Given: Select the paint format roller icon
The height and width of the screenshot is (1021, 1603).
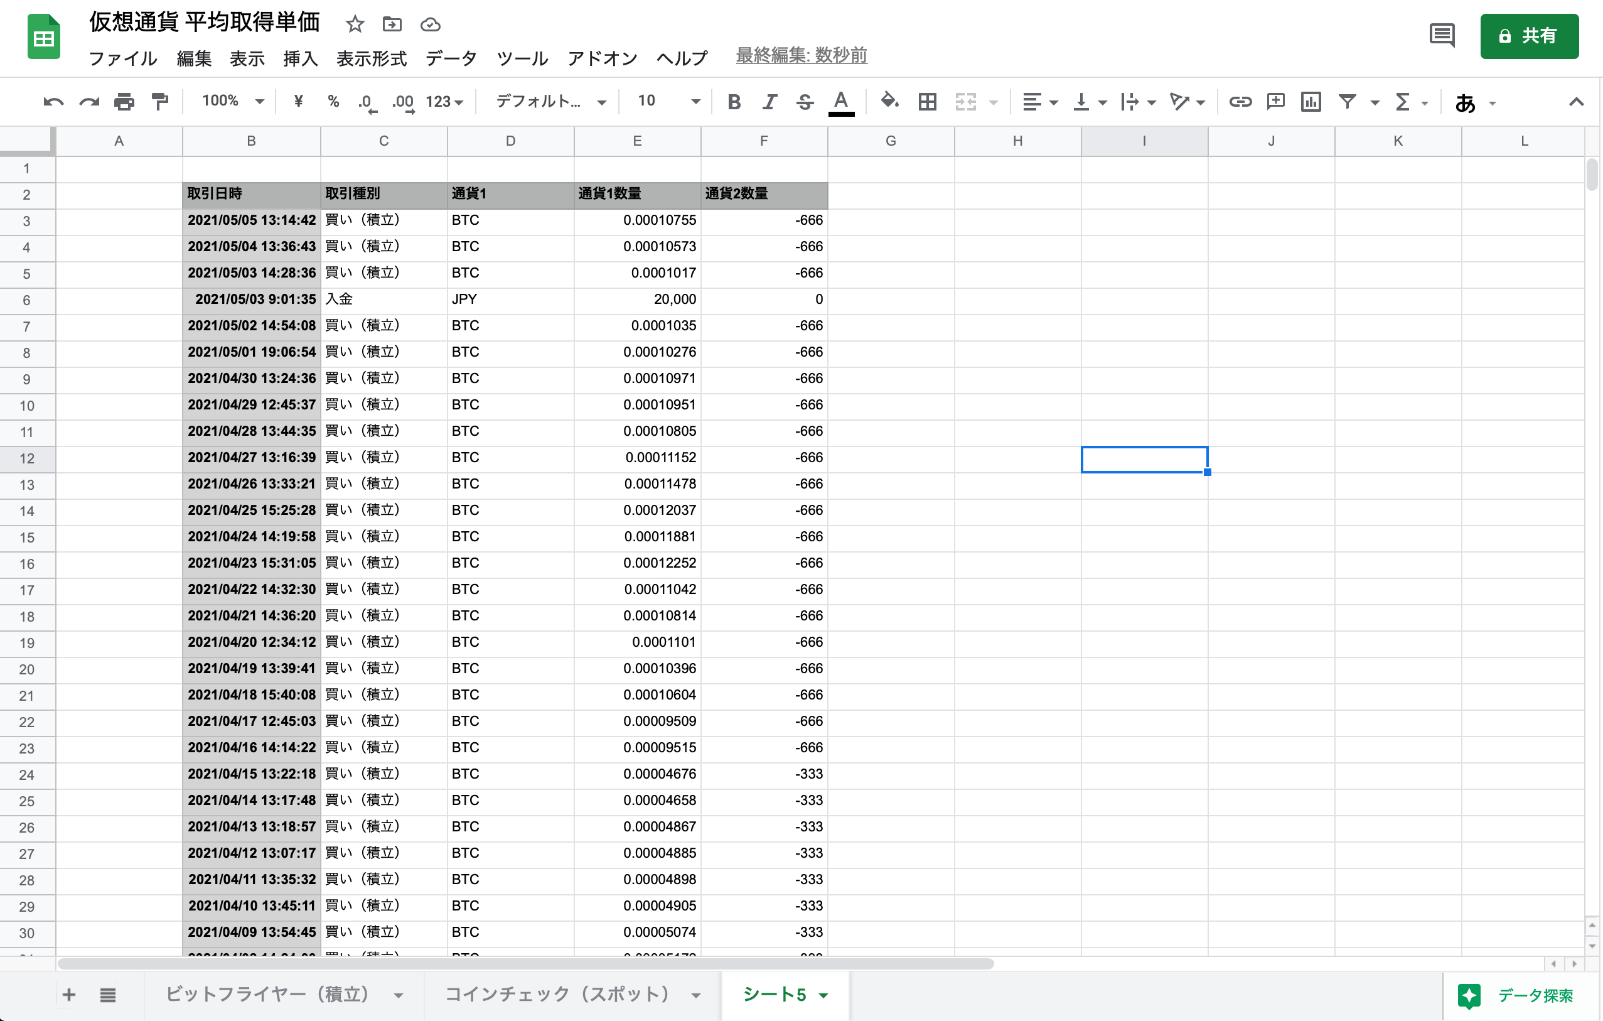Looking at the screenshot, I should (x=160, y=102).
